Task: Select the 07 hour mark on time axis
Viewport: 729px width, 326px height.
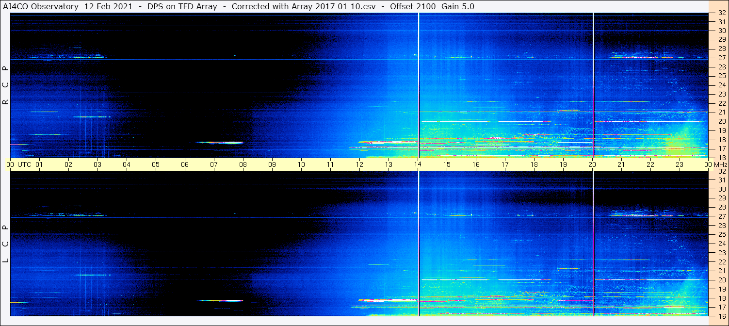Action: [x=214, y=164]
